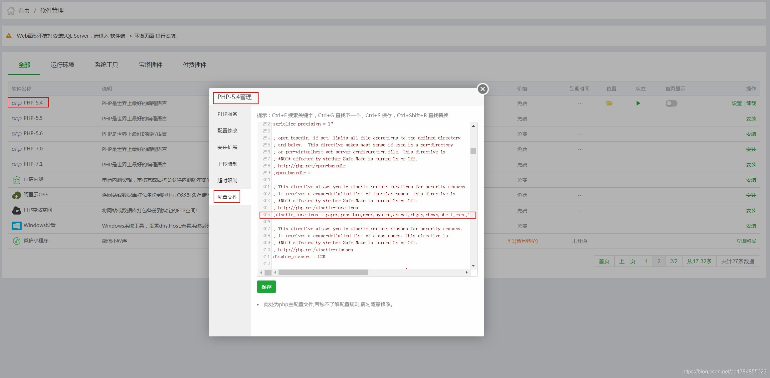770x378 pixels.
Task: Click the home icon in breadcrumb
Action: (x=11, y=11)
